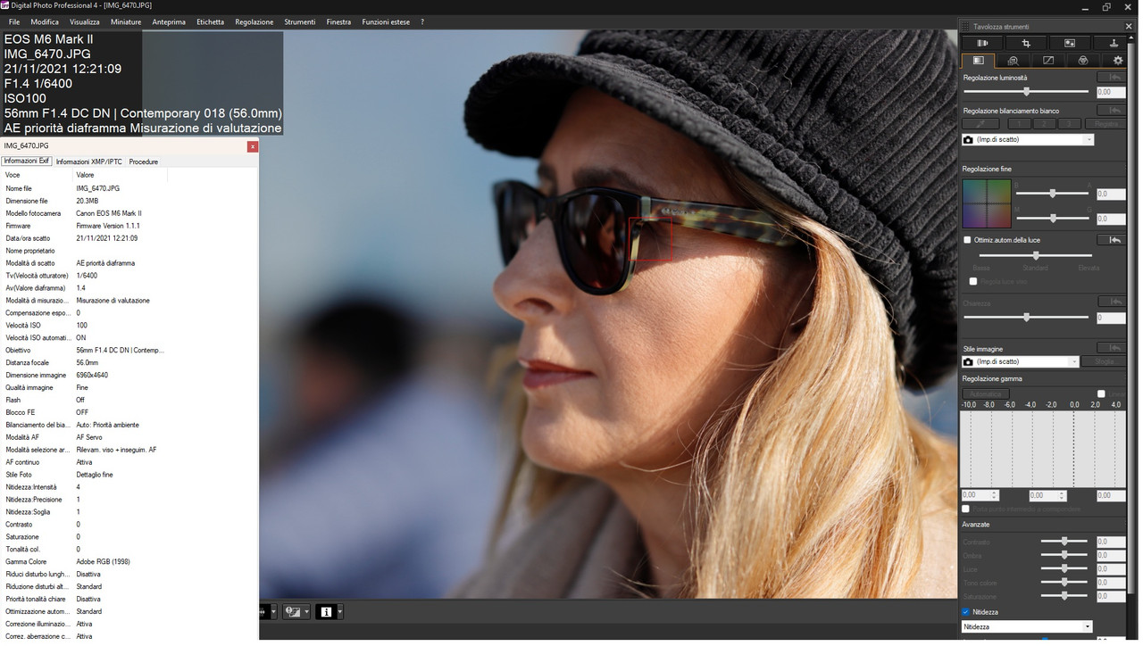
Task: Select personal white balance preset 3
Action: click(x=1069, y=124)
